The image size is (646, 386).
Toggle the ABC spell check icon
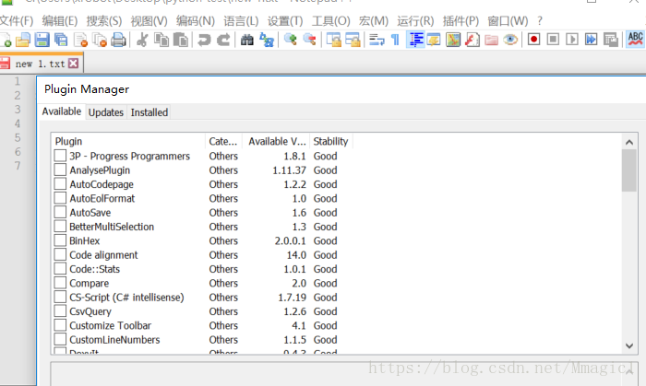pyautogui.click(x=635, y=40)
